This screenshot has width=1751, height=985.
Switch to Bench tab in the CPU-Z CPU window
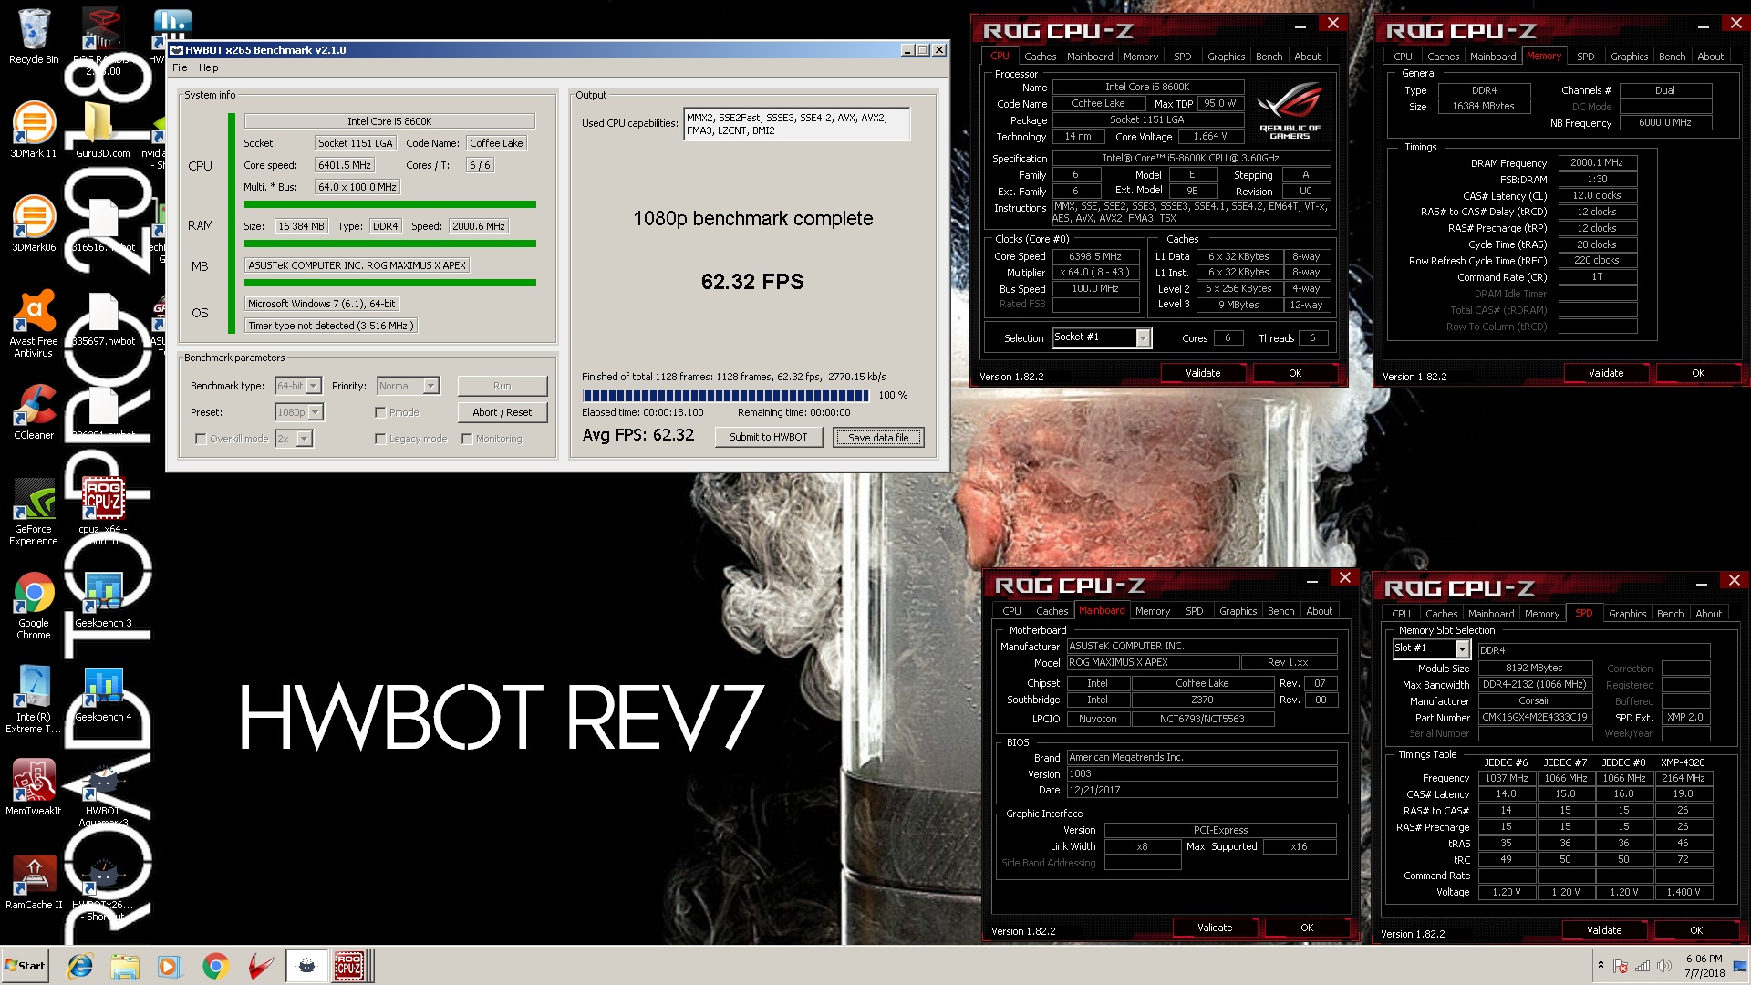(1269, 57)
